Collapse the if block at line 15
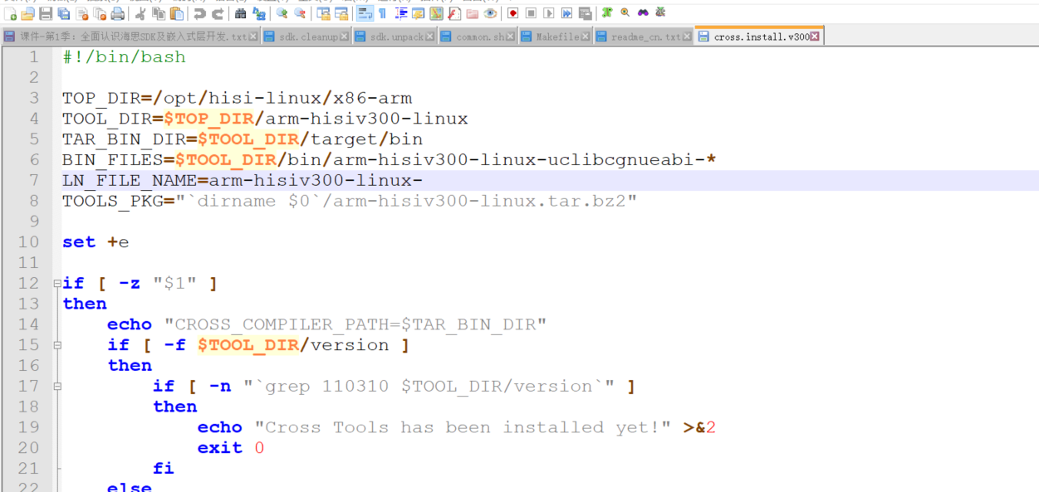 [x=56, y=345]
